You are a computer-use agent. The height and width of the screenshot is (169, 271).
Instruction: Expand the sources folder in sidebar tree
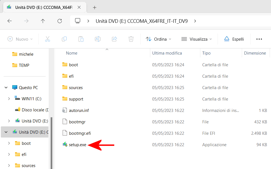pos(9,166)
